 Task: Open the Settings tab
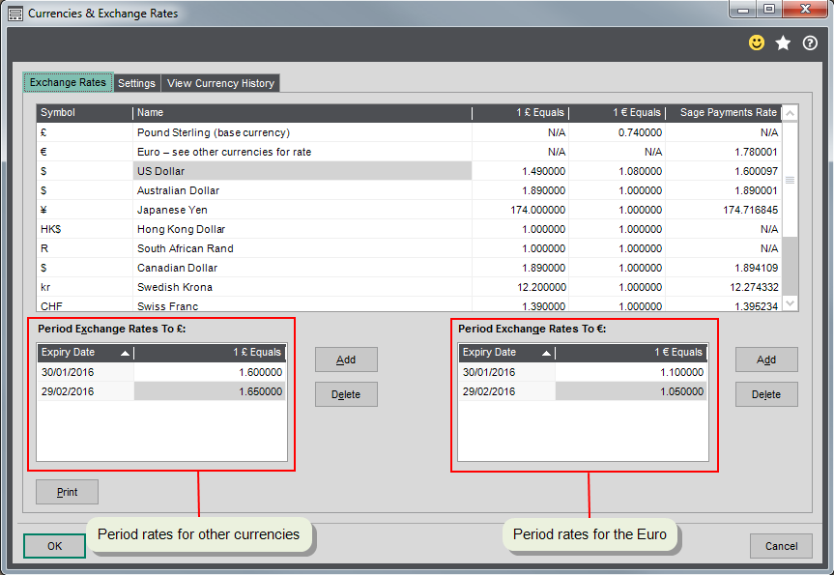tap(136, 83)
